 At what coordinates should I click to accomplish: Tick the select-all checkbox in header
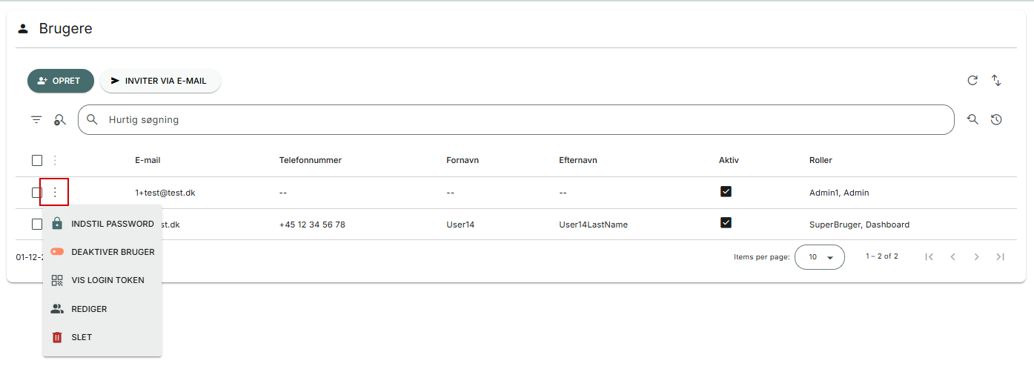[x=37, y=160]
